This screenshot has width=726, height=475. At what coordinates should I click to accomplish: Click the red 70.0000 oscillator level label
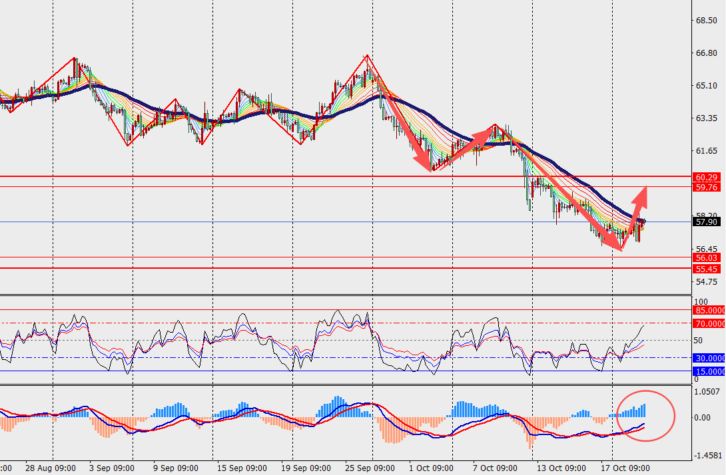coord(709,323)
